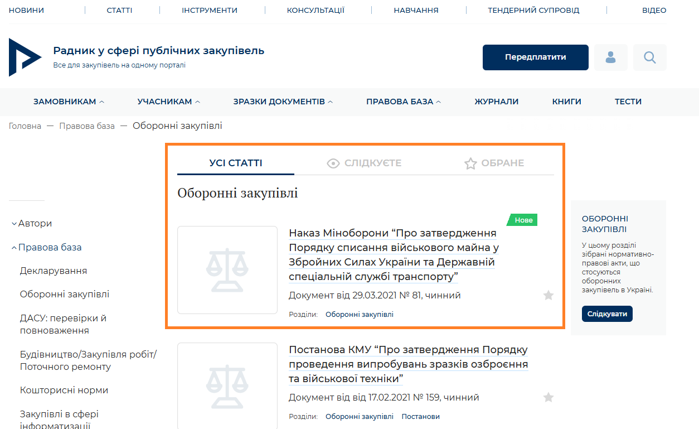The height and width of the screenshot is (429, 699).
Task: Click Оборонні закупівлі tag under Постанова КМУ
Action: (x=360, y=416)
